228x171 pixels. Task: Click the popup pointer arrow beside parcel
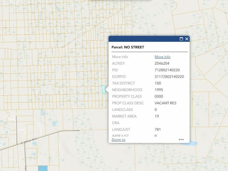[107, 90]
